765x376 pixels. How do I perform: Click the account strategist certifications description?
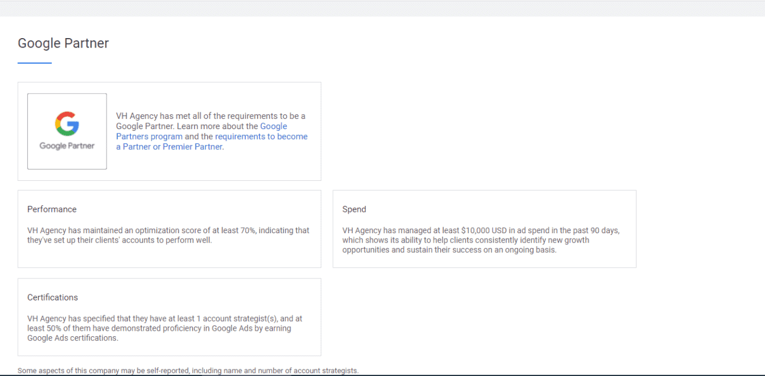click(165, 328)
